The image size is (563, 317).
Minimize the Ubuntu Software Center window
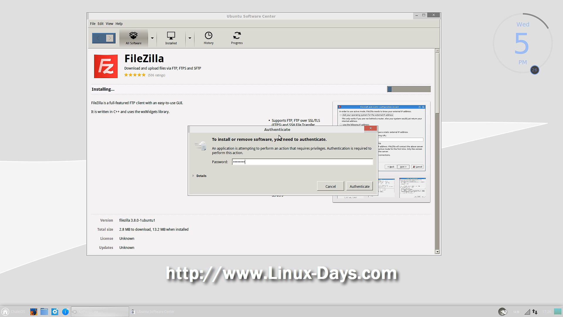pos(417,15)
